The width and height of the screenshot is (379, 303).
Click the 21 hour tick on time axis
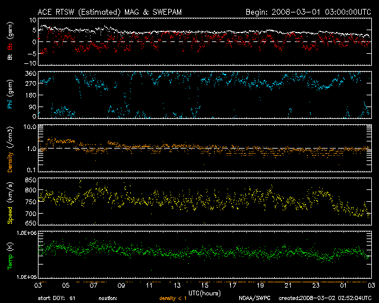pyautogui.click(x=287, y=286)
